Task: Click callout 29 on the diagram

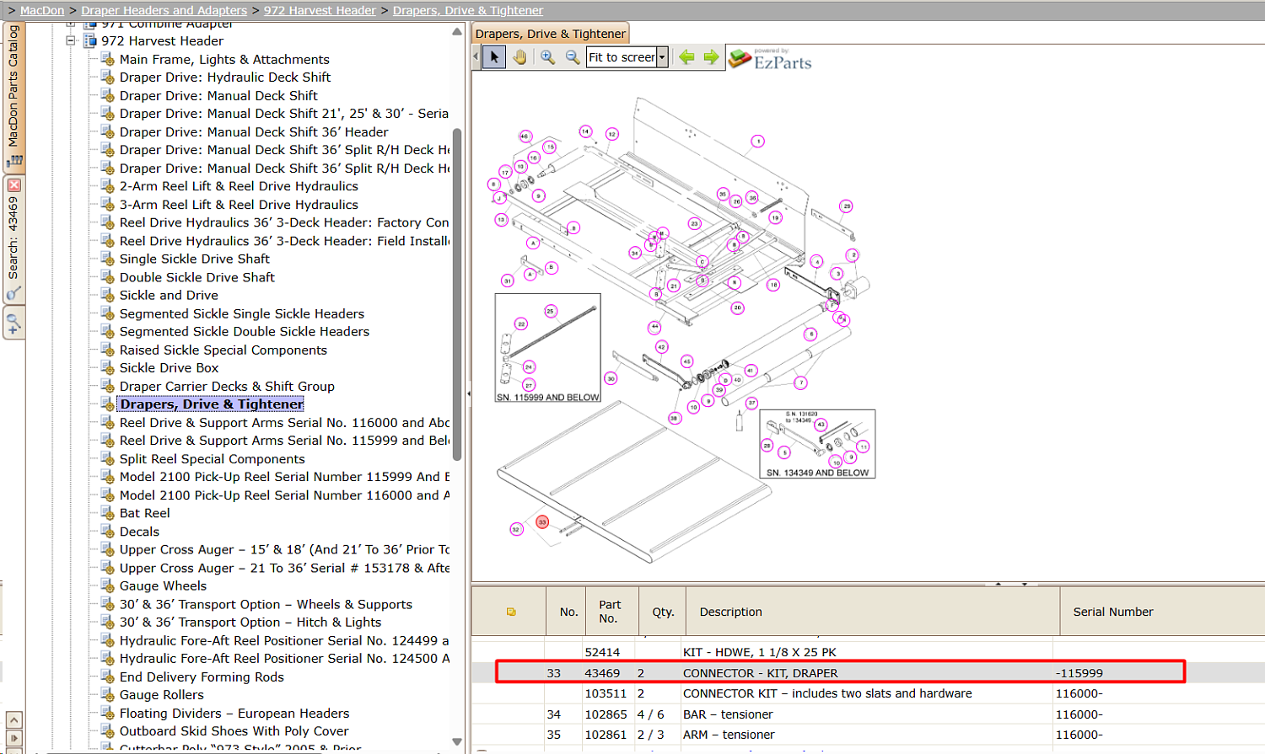Action: pos(846,206)
